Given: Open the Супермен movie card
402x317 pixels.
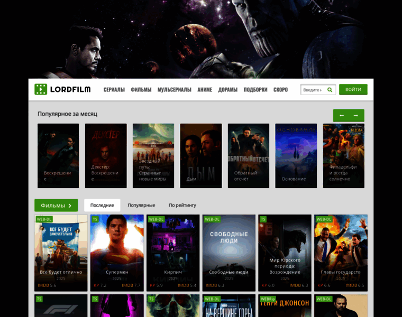Looking at the screenshot, I should coord(117,253).
